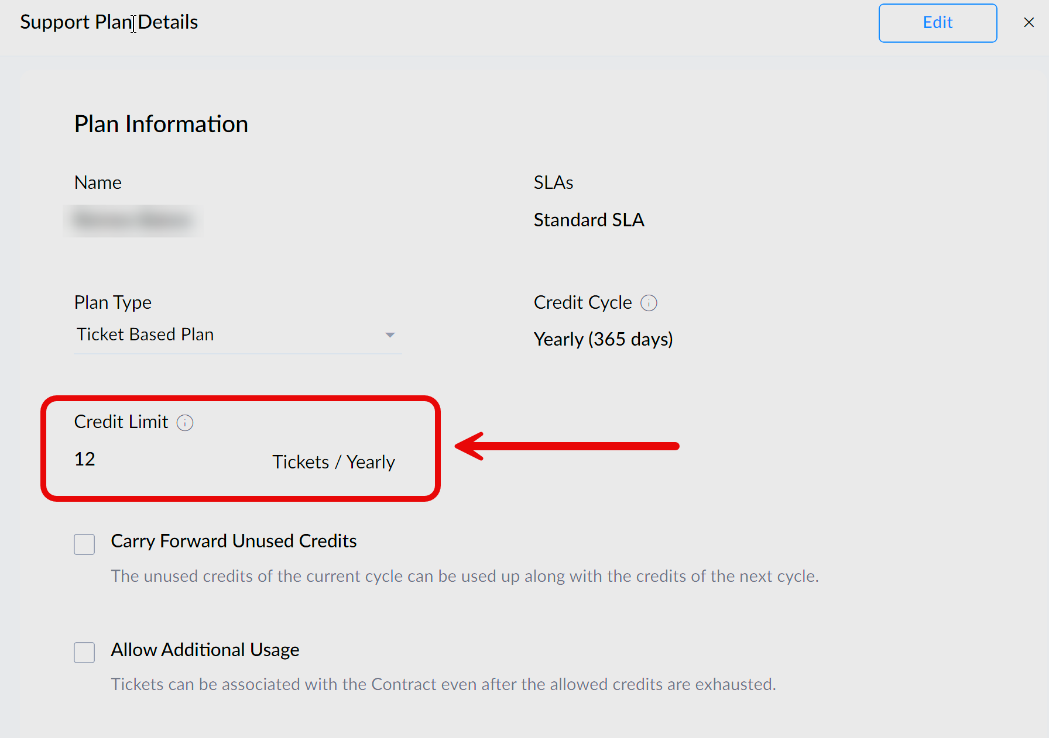Screen dimensions: 1049x738
Task: Click the blurred plan name value
Action: [x=133, y=220]
